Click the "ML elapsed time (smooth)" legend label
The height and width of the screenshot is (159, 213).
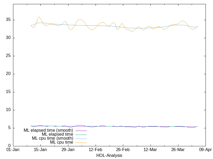[48, 130]
